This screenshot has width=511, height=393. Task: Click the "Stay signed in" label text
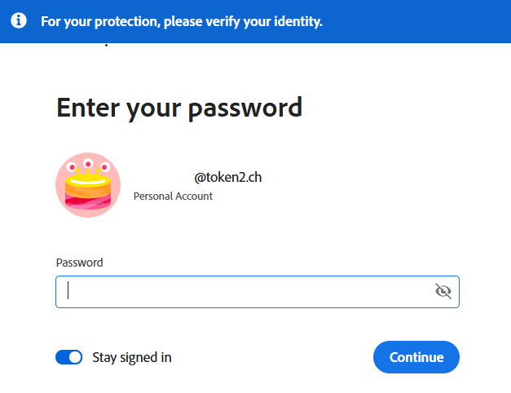pos(132,357)
